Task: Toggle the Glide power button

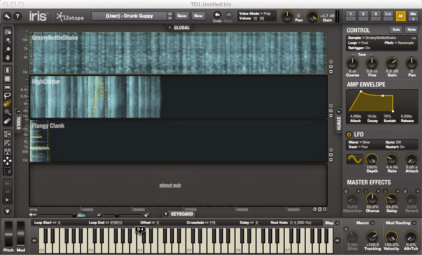Action: [346, 229]
